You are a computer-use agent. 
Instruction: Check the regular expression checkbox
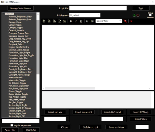click(12, 125)
